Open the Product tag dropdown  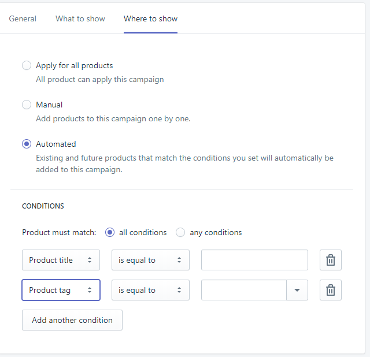[x=61, y=290]
